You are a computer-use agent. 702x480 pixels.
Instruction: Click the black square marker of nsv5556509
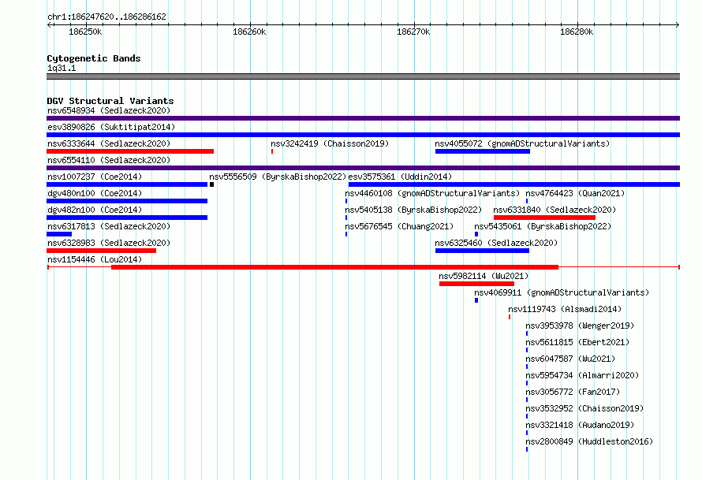coord(211,184)
